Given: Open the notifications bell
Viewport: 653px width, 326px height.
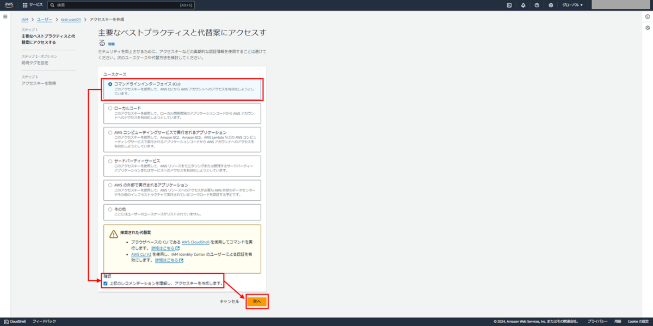Looking at the screenshot, I should tap(523, 5).
